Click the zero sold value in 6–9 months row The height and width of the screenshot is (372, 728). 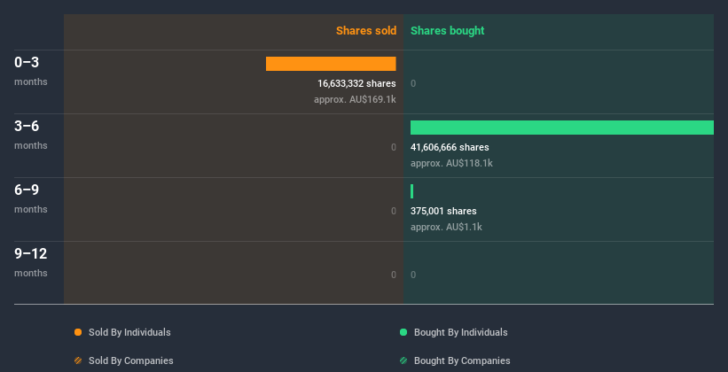[393, 211]
